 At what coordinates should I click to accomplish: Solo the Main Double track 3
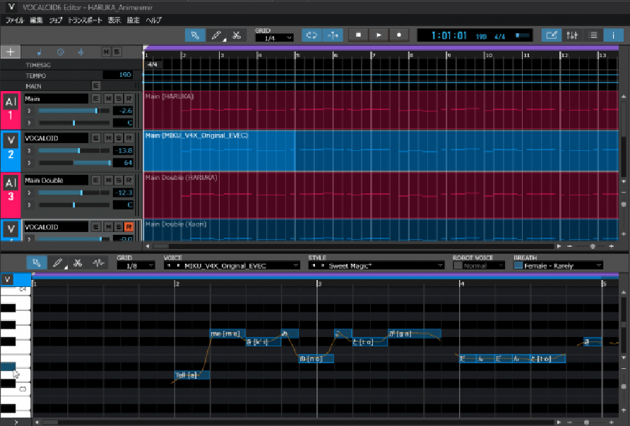[x=119, y=180]
